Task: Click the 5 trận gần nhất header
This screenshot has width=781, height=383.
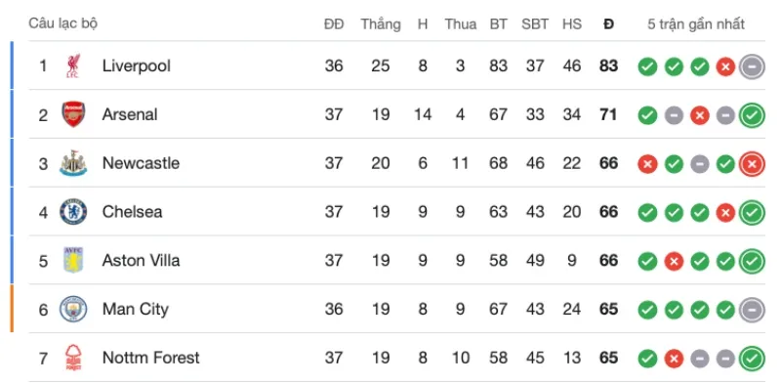Action: tap(696, 23)
